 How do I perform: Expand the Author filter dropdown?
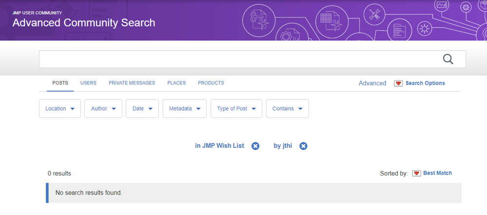pos(103,108)
